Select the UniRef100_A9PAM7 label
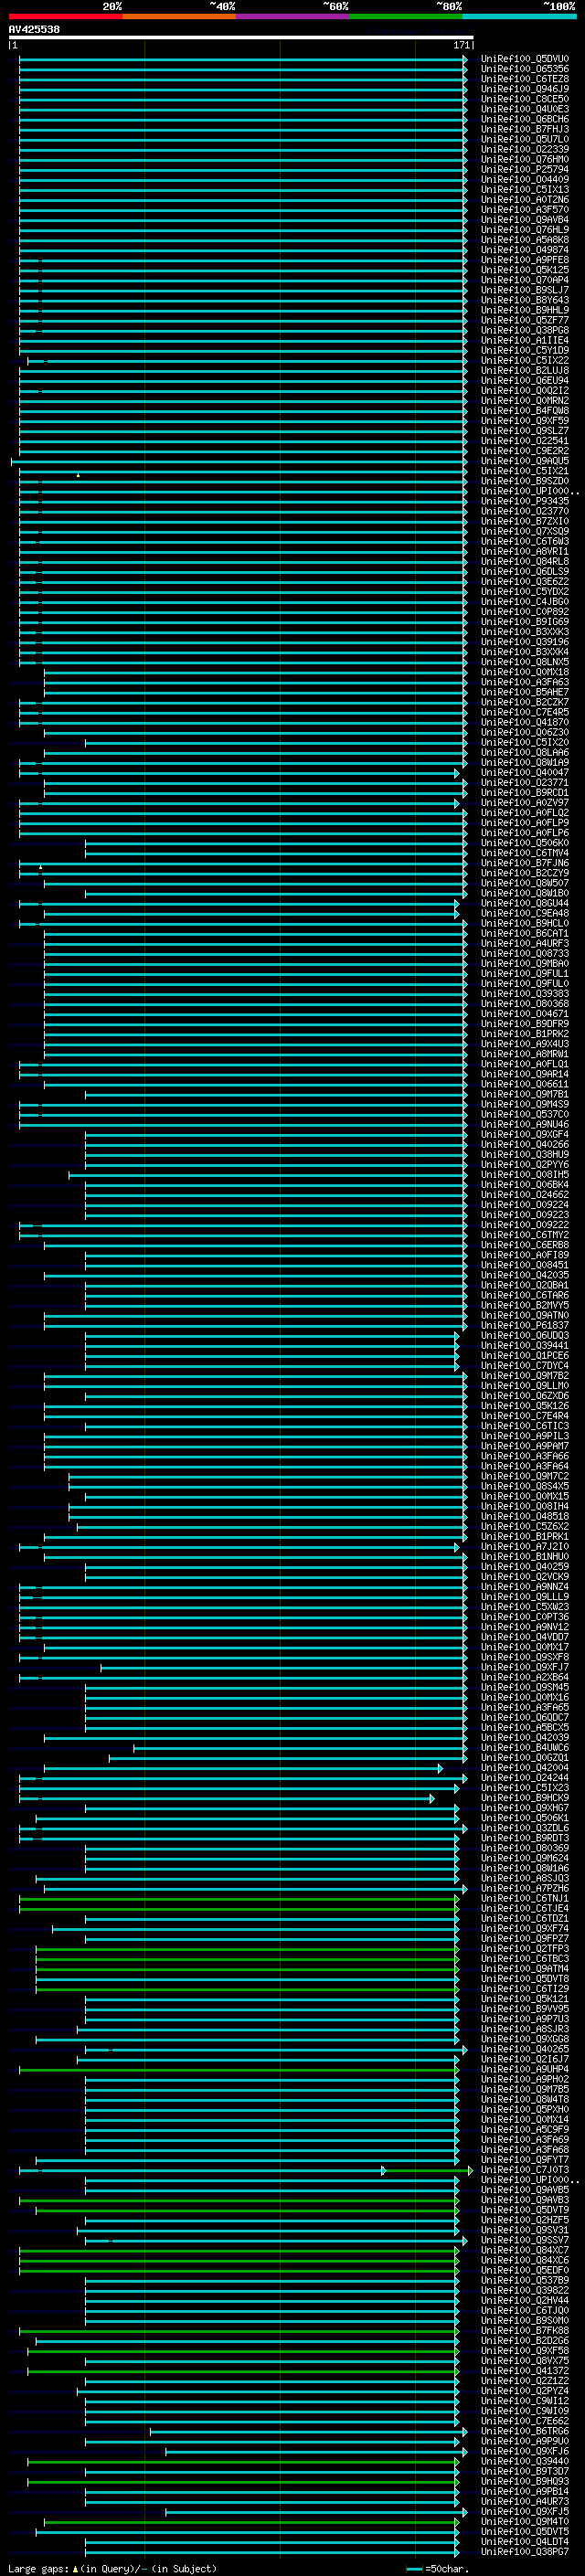 [525, 1446]
